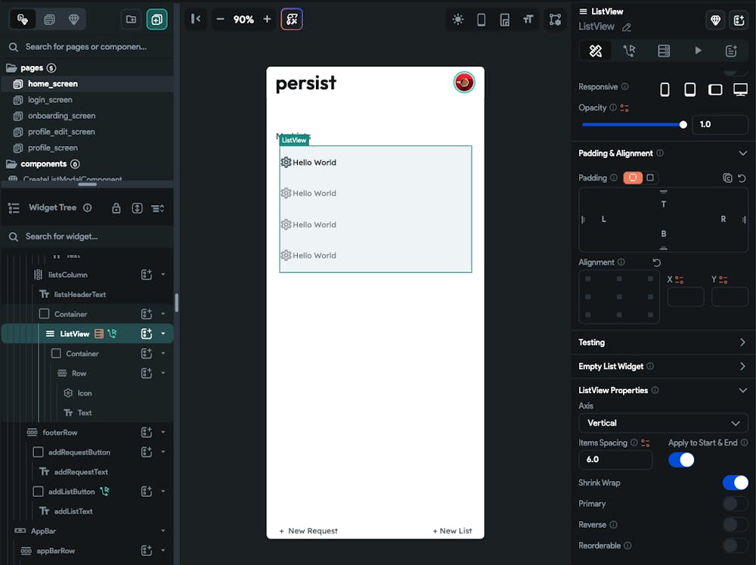This screenshot has width=756, height=565.
Task: Switch to the Animations play tab
Action: 698,51
